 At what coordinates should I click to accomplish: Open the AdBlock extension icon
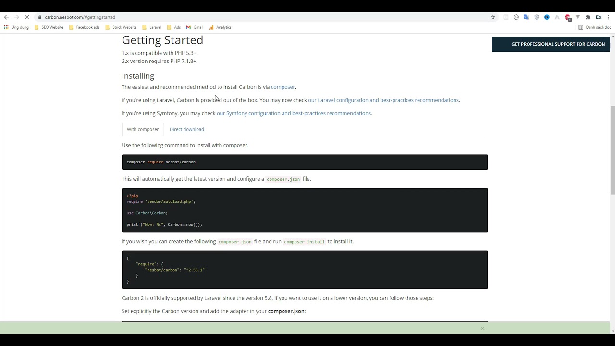567,17
